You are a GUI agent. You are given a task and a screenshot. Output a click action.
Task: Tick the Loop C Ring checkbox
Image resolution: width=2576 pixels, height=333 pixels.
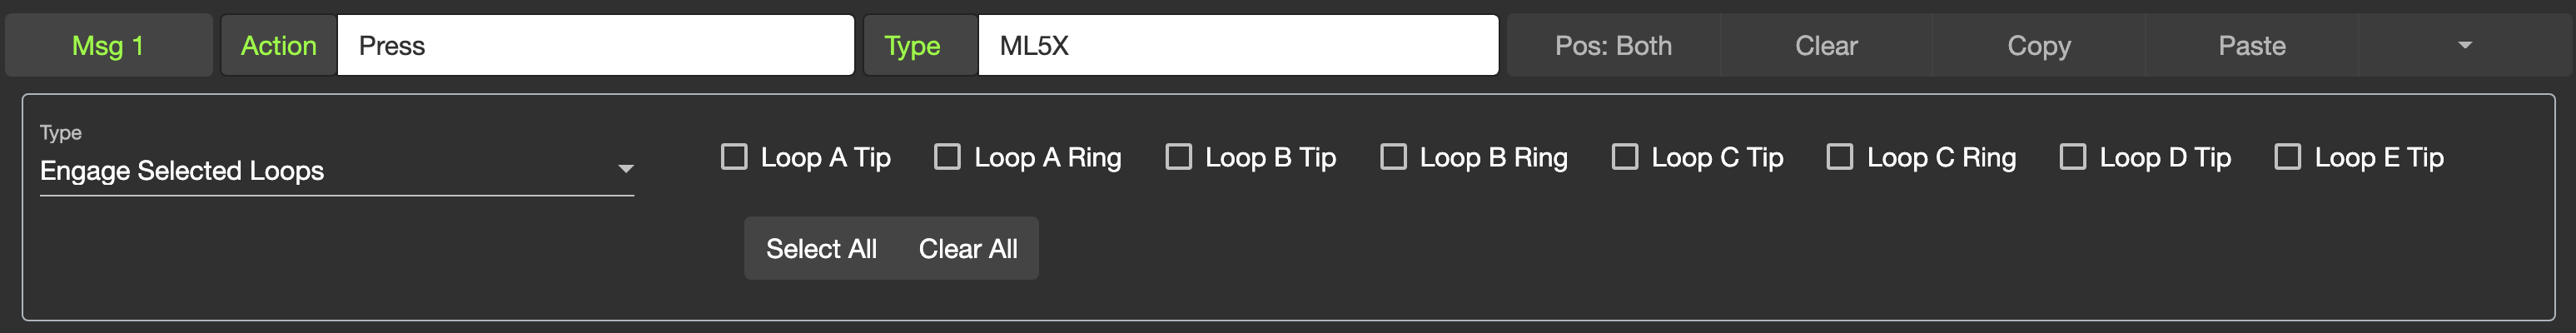point(1840,157)
